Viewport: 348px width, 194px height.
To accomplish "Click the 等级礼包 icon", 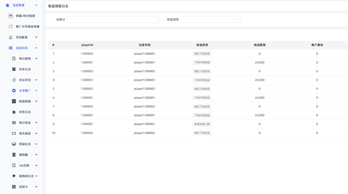I will click(x=14, y=144).
